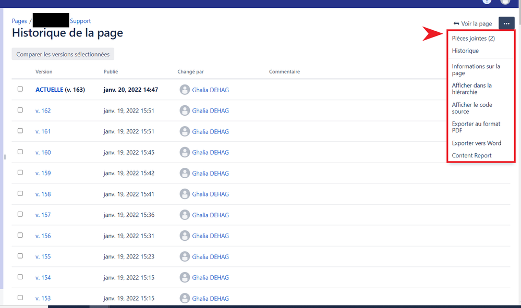Screen dimensions: 521x308
Task: Click Comparer les versions sélectionnées button
Action: (63, 54)
